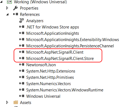The width and height of the screenshot is (120, 107).
Task: Click the Analyzers icon
Action: coord(22,21)
